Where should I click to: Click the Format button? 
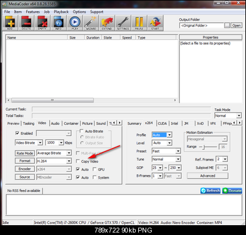click(24, 161)
